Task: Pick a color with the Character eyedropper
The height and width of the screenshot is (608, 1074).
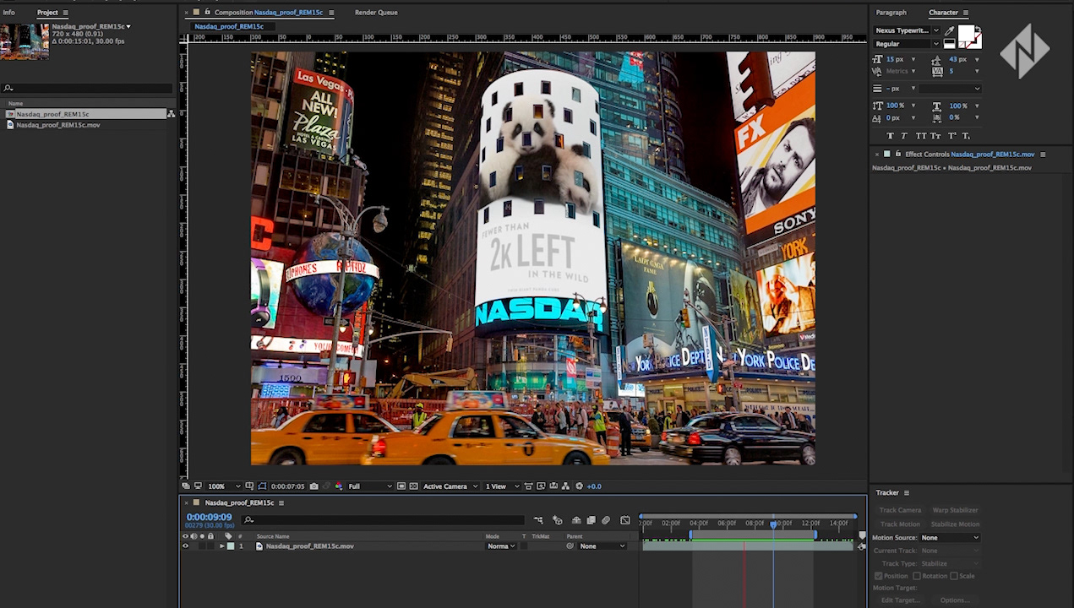Action: (949, 30)
